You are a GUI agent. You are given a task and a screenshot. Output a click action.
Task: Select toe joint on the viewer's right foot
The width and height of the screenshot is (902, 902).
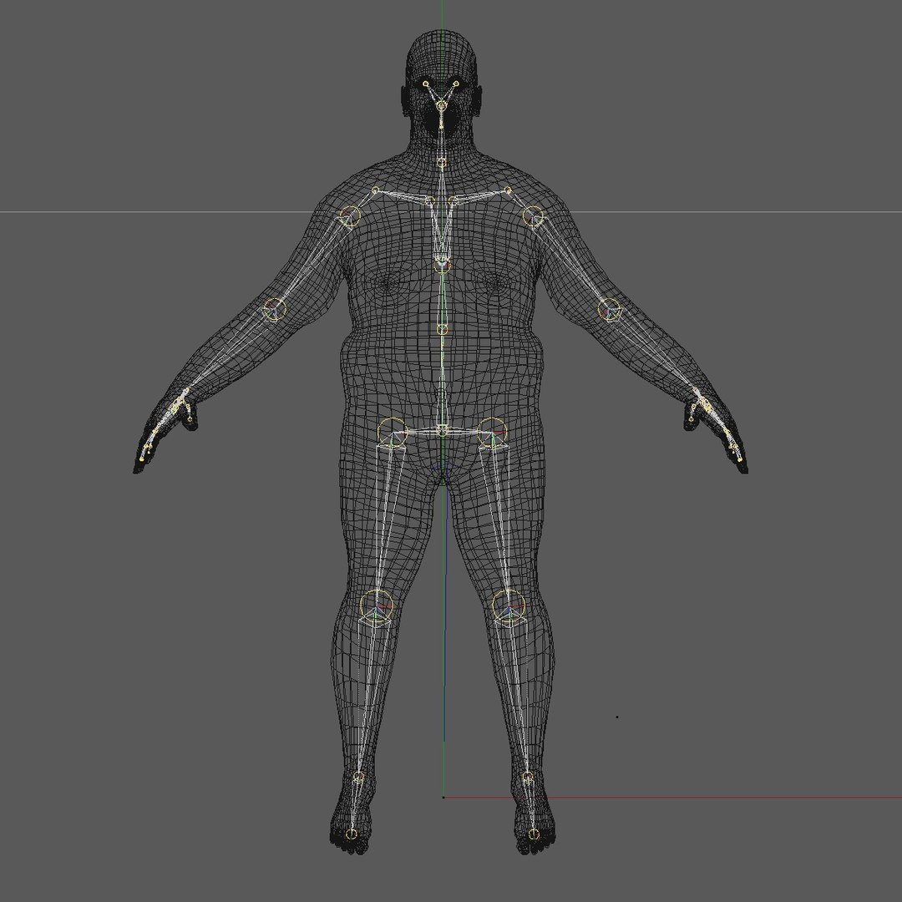533,834
